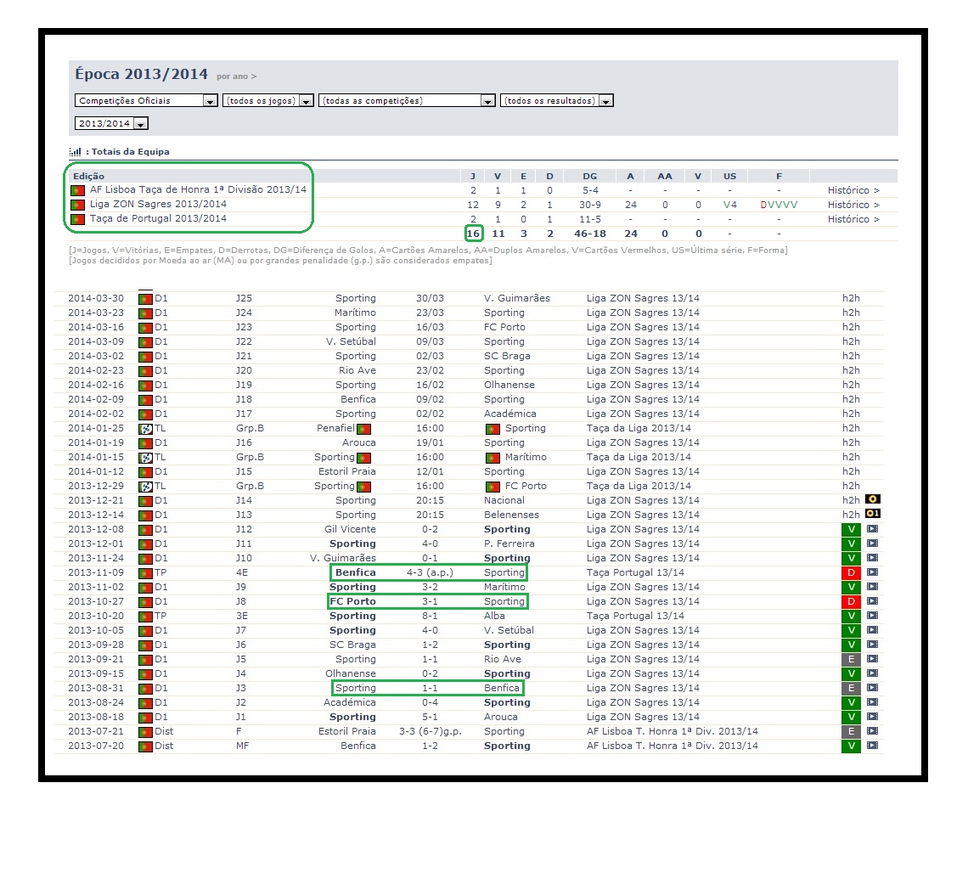Open video icon for Sporting 1-1 Benfica match
Screen dimensions: 968x873
[x=872, y=688]
